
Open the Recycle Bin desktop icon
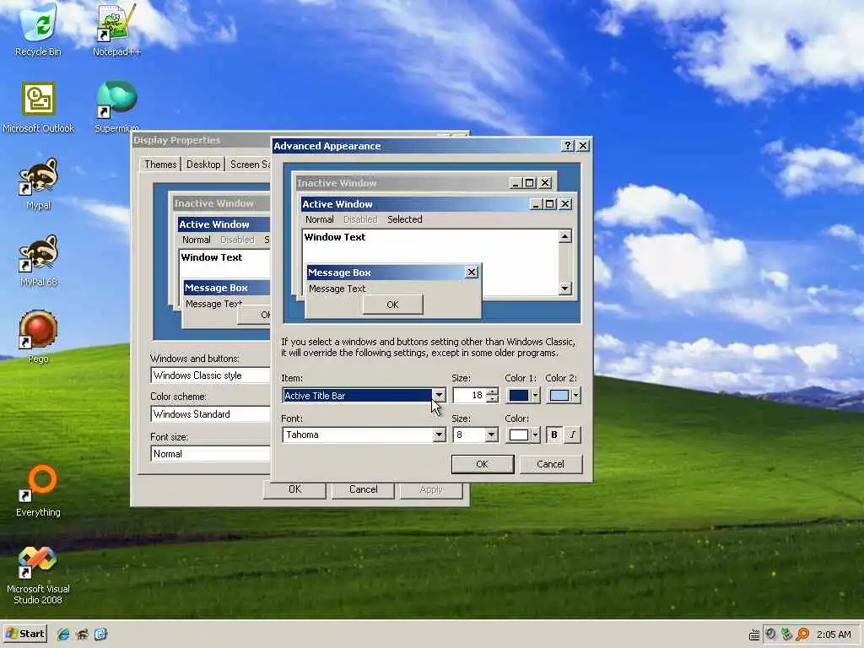38,30
